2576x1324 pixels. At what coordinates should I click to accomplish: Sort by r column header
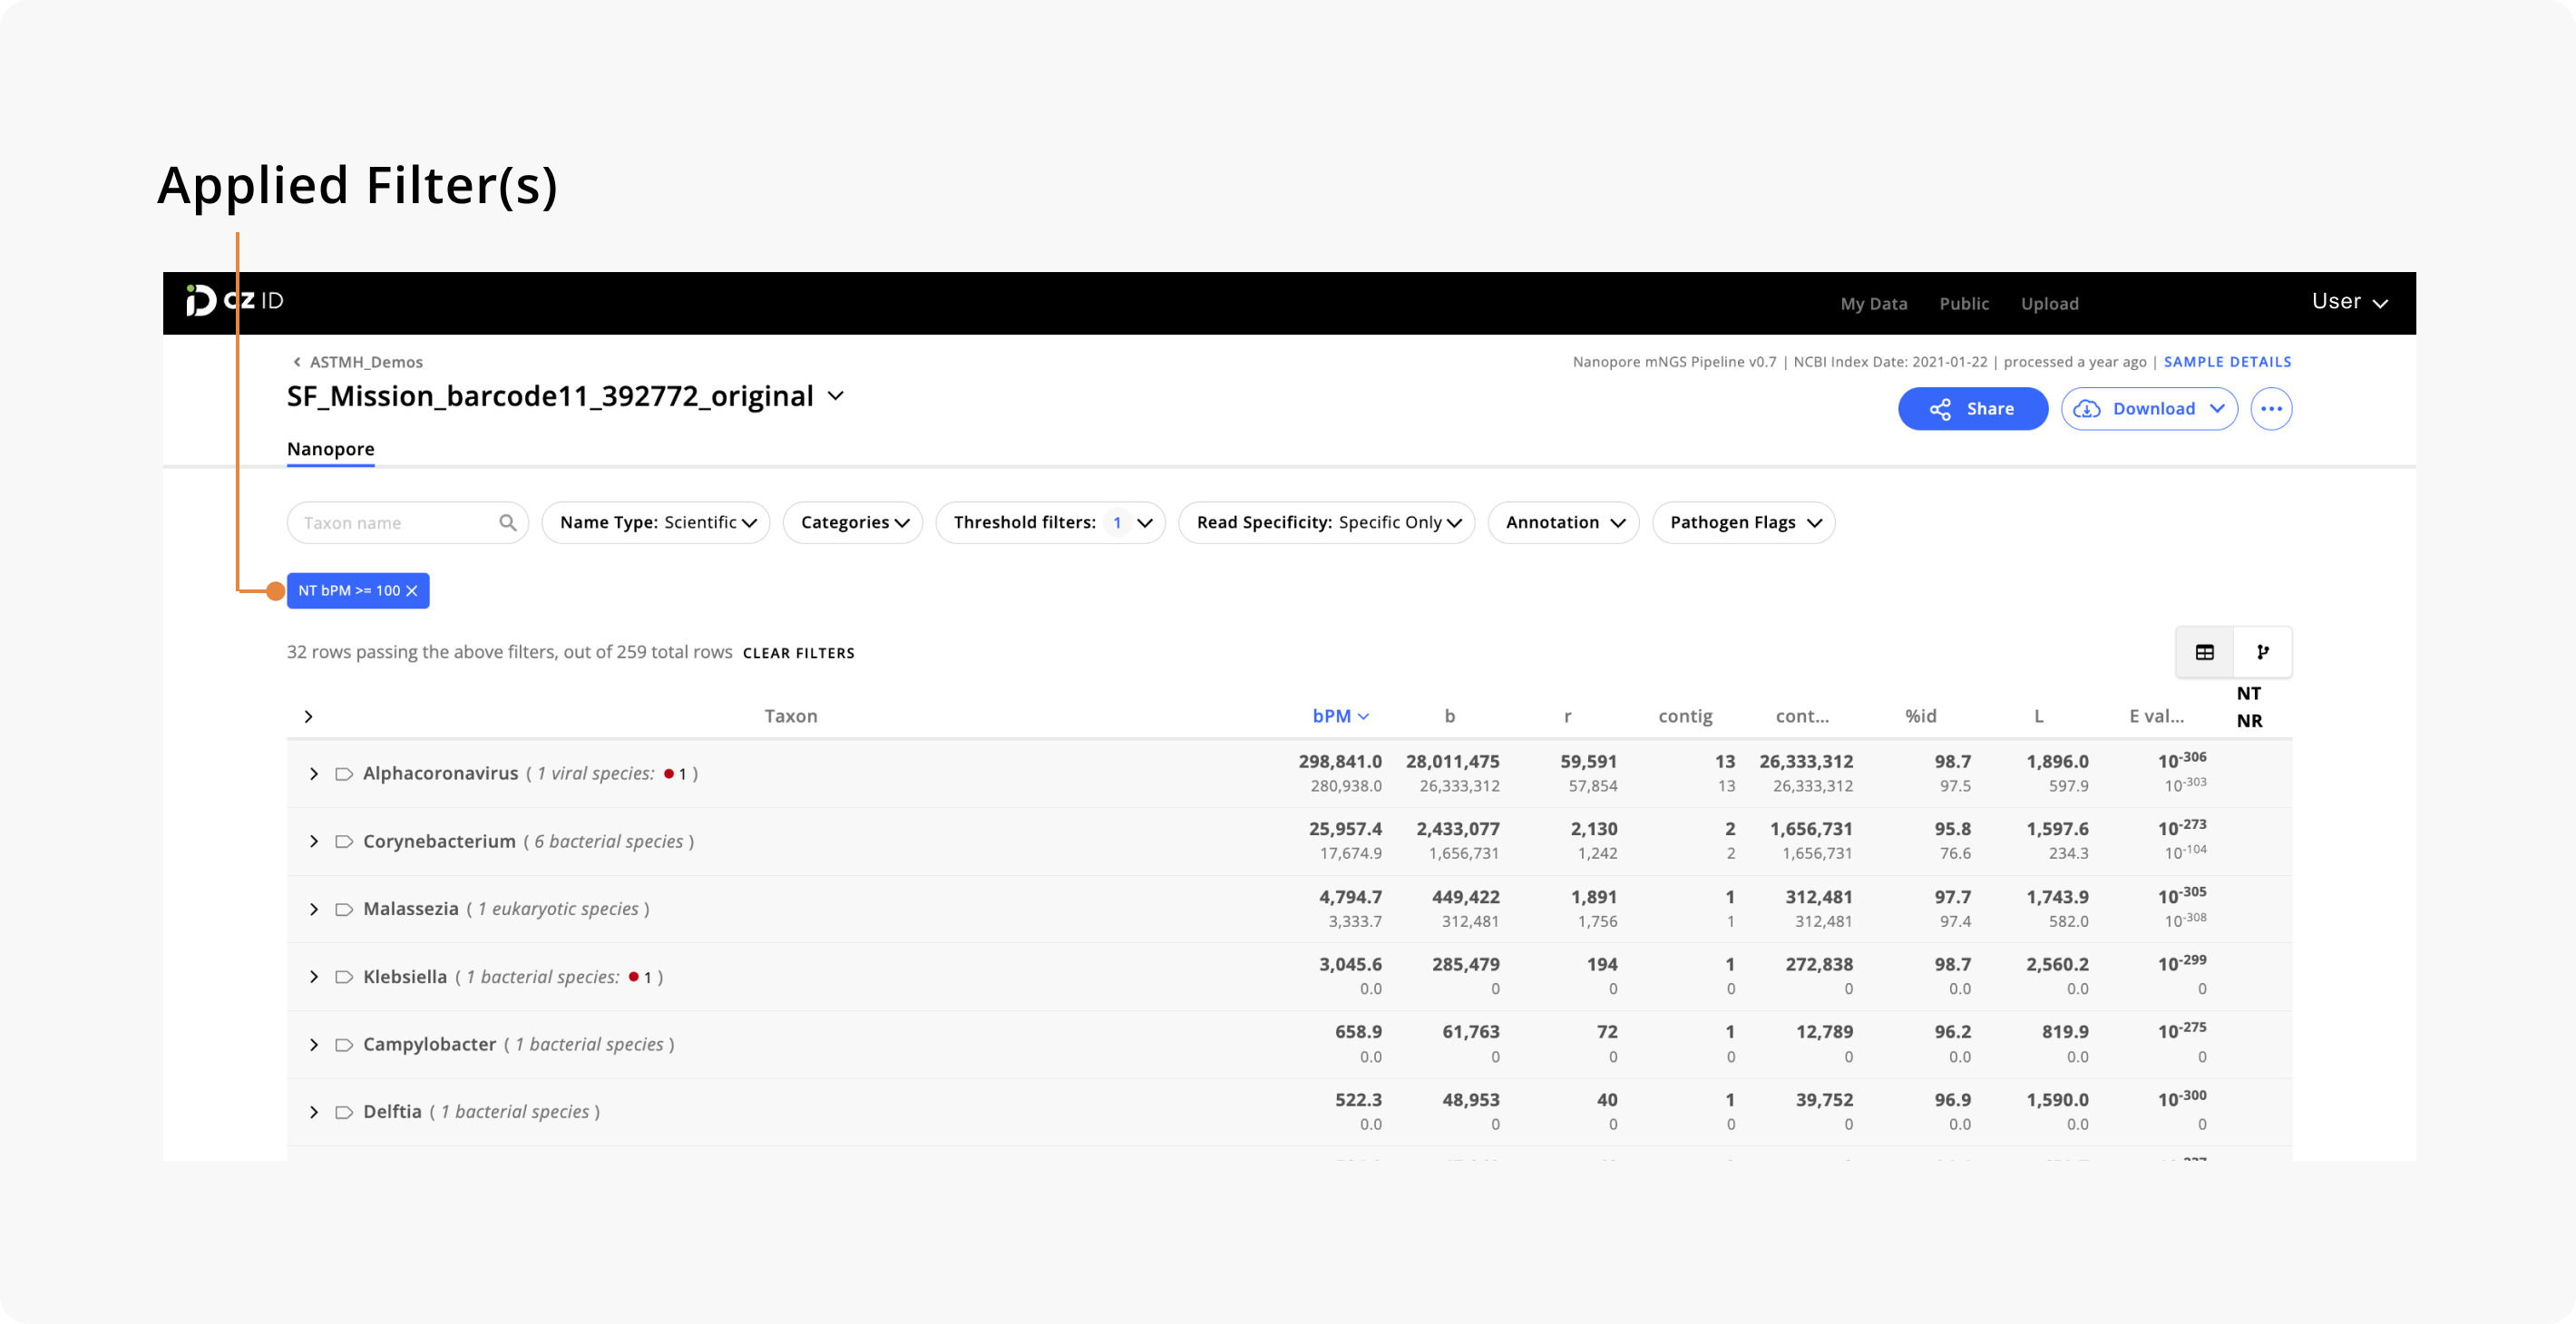[1568, 717]
